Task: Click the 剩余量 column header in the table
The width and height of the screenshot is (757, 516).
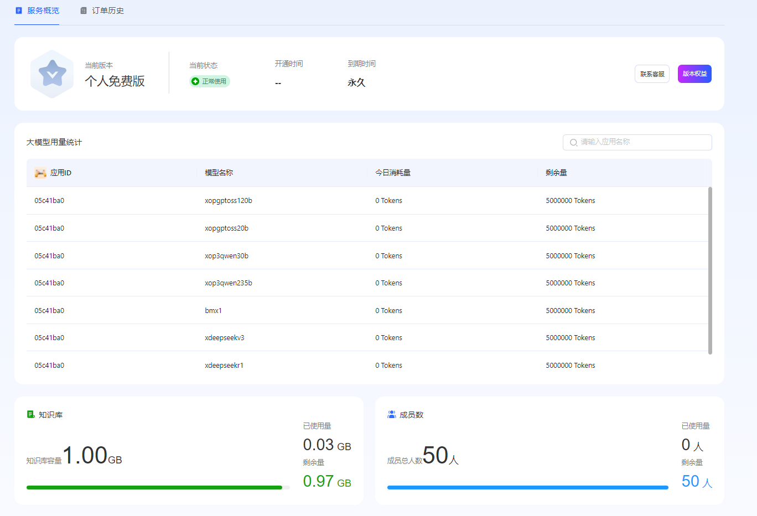Action: pyautogui.click(x=556, y=173)
